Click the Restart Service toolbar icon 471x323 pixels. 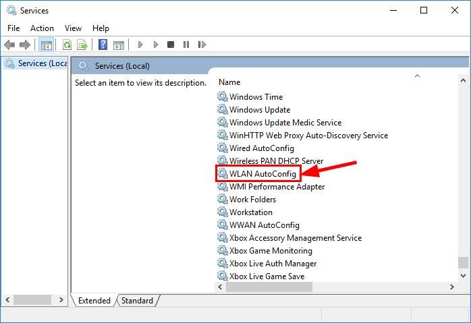tap(201, 45)
